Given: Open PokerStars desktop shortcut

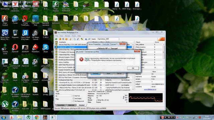Looking at the screenshot, I should coord(35,48).
